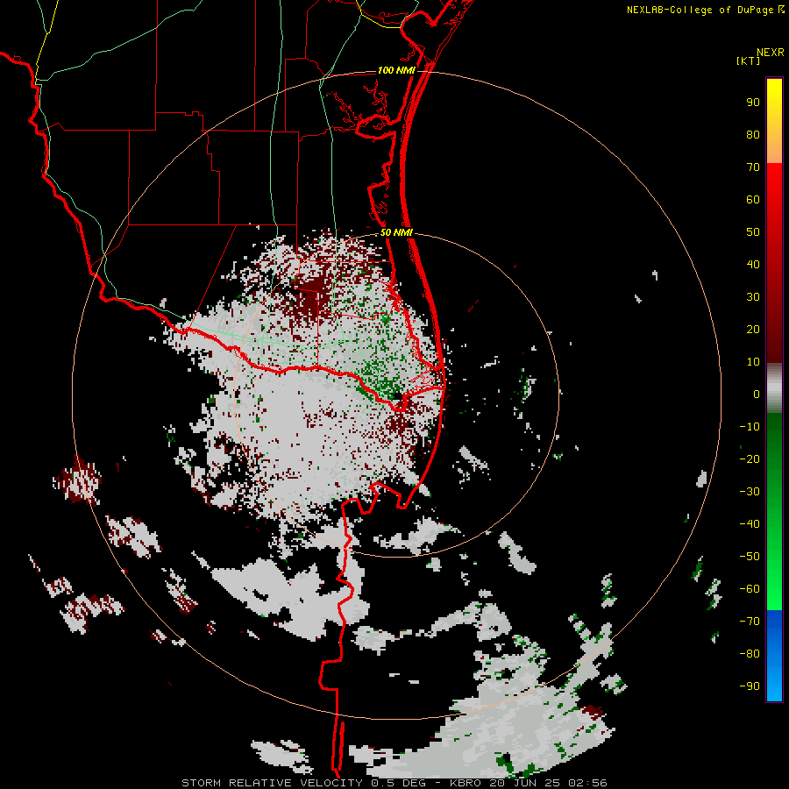Click the -10 value on the velocity scale

coord(750,427)
